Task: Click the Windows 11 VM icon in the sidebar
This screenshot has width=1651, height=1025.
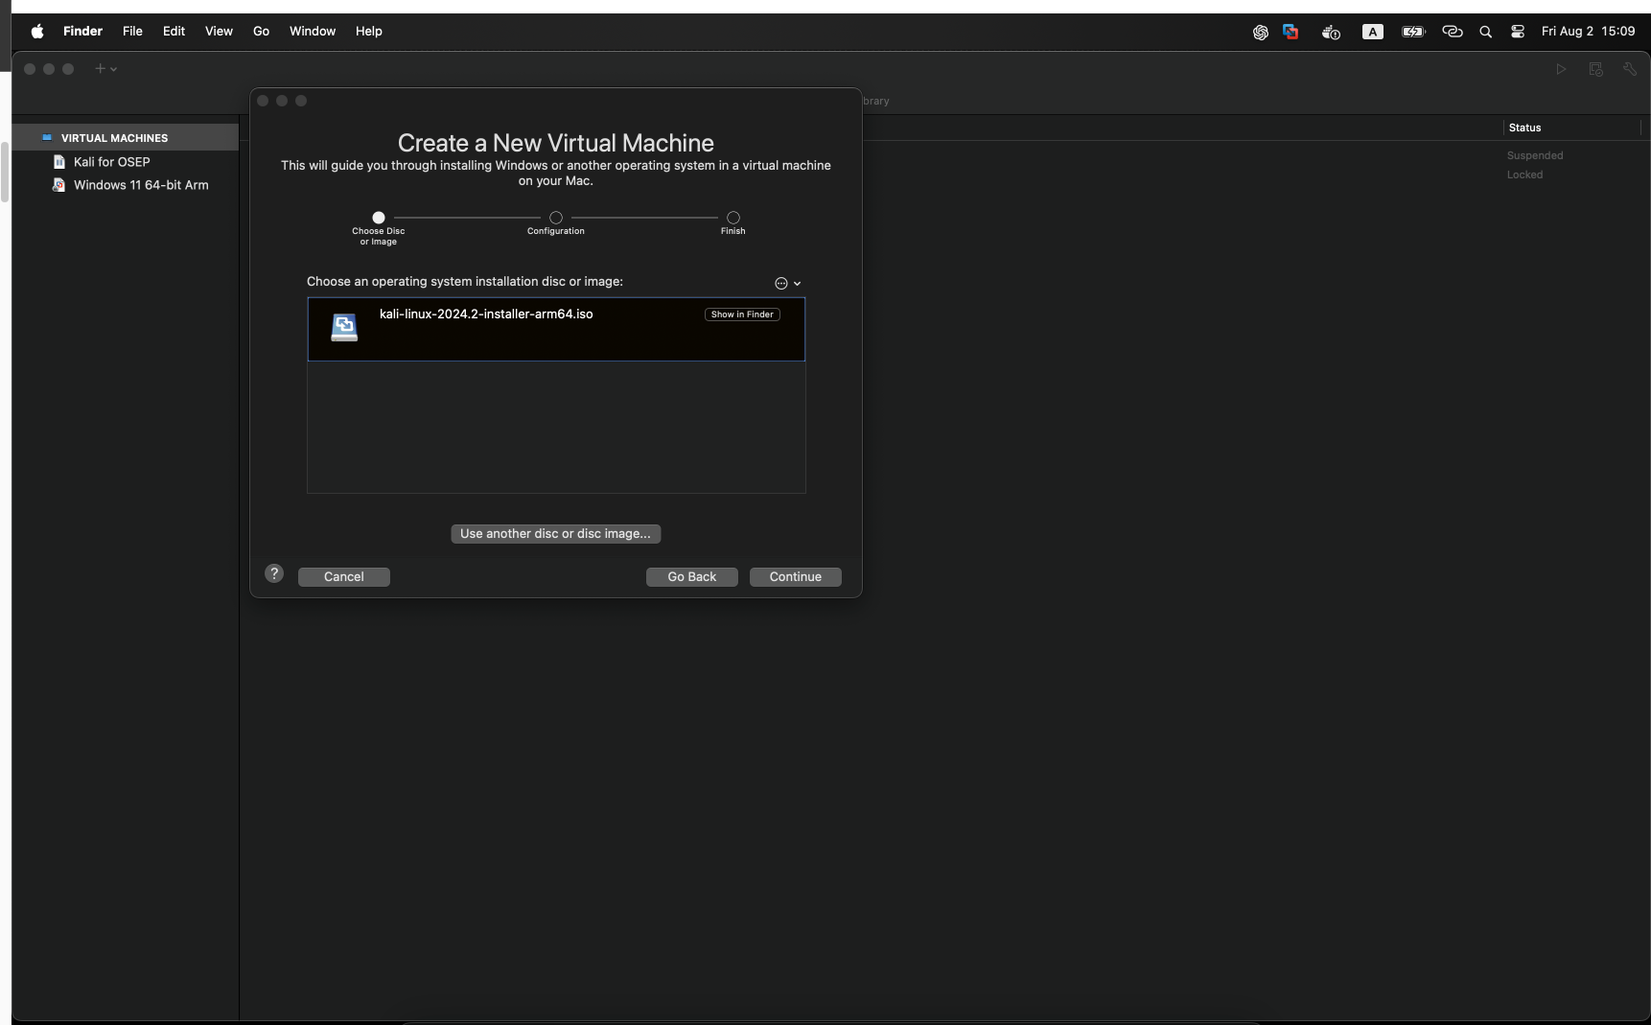Action: (59, 185)
